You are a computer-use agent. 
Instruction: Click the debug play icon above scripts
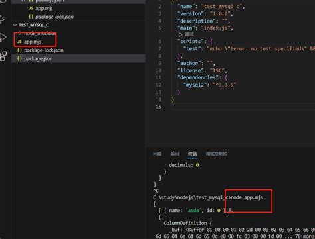[x=180, y=34]
